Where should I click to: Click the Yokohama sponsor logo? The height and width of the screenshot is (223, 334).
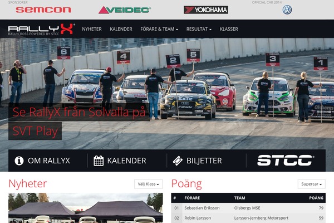tap(206, 10)
